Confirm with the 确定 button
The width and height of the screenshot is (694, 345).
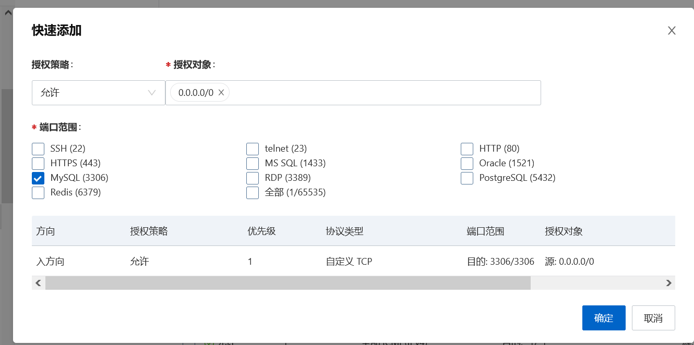click(604, 318)
